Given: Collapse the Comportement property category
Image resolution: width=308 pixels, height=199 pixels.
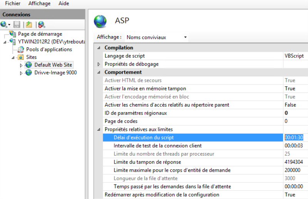Looking at the screenshot, I should click(99, 72).
